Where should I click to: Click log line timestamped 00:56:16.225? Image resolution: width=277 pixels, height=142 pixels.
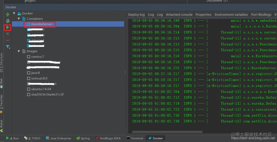click(x=204, y=68)
